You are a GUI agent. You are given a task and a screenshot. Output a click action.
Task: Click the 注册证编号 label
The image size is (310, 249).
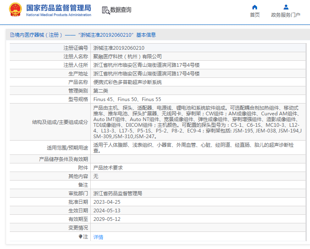click(x=76, y=48)
